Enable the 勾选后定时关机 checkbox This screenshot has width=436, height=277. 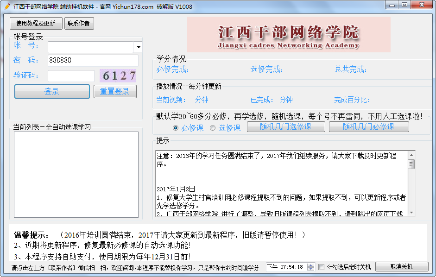(322, 267)
